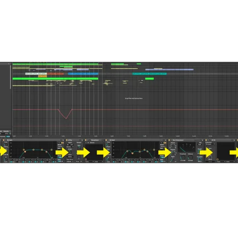Click the Utility Width knob
The image size is (238, 225).
tap(69, 152)
